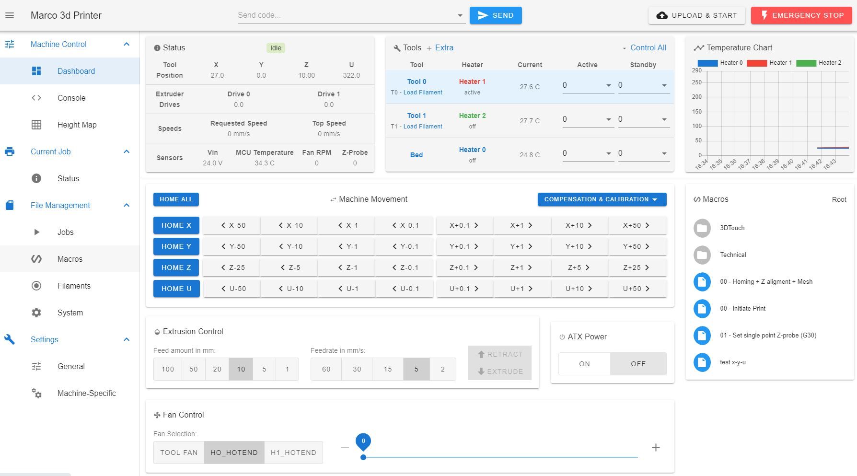Click the Temperature Chart line icon
This screenshot has width=857, height=476.
(699, 48)
